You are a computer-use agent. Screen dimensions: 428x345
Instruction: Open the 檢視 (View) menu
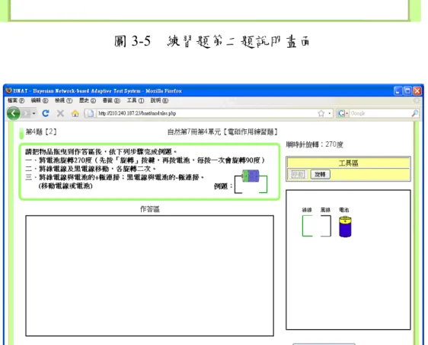64,100
